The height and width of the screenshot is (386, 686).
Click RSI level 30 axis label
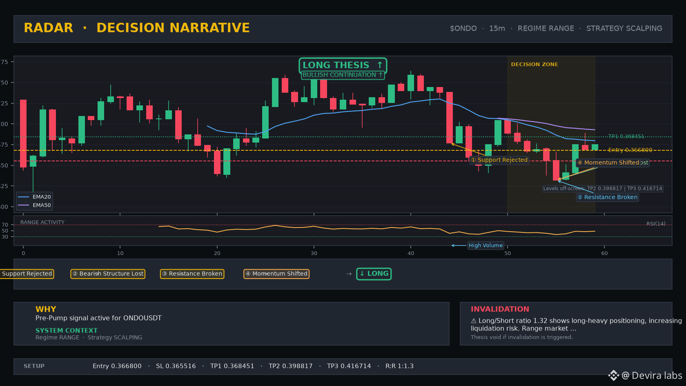5,237
